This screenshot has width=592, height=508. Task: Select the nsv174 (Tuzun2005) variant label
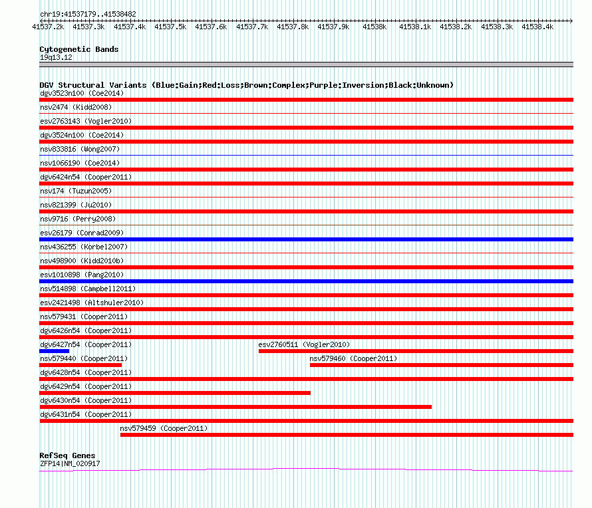click(x=76, y=191)
